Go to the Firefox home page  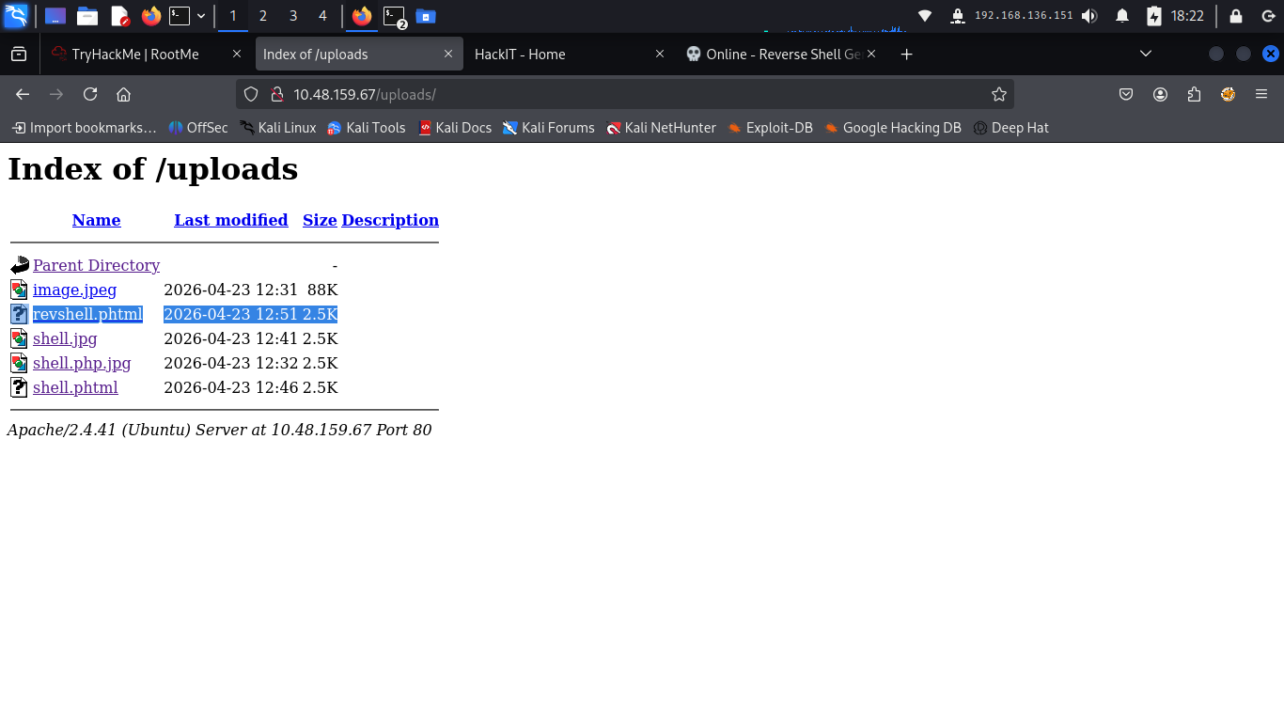point(123,94)
